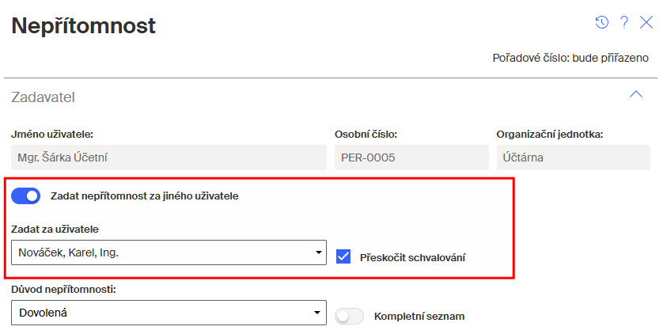Click the Přeskočit schvalování label
The image size is (663, 334).
tap(412, 257)
